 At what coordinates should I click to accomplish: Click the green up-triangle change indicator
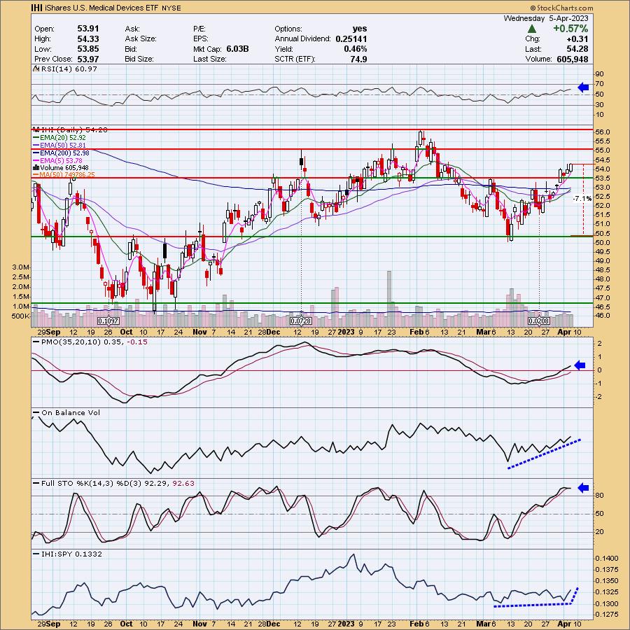[x=531, y=29]
